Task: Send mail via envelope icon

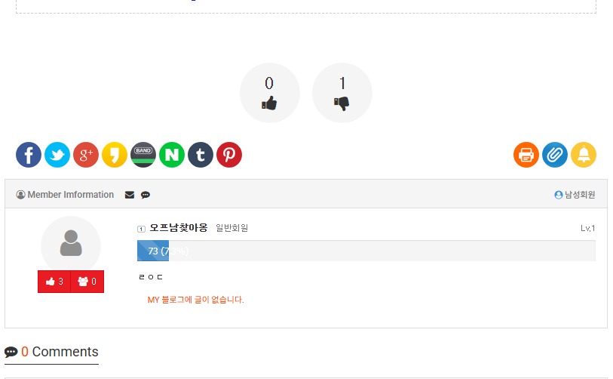Action: [x=130, y=195]
